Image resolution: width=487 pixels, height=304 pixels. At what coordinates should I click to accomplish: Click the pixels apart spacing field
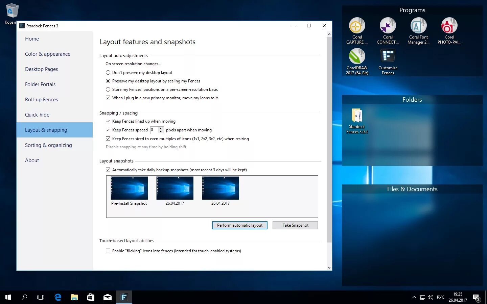click(154, 130)
